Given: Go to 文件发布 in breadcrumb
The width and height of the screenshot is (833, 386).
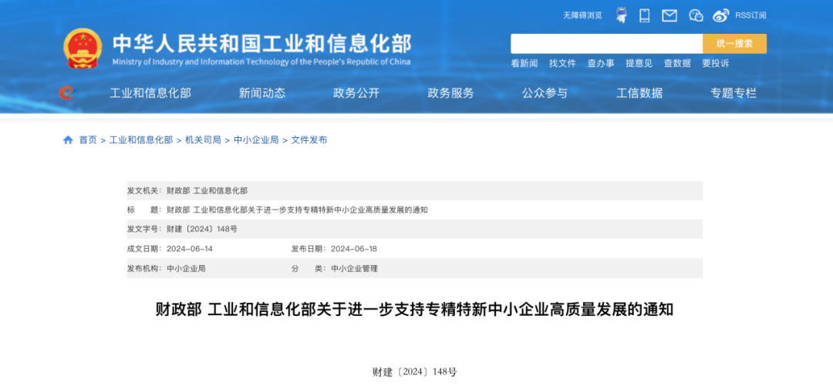Looking at the screenshot, I should [309, 140].
